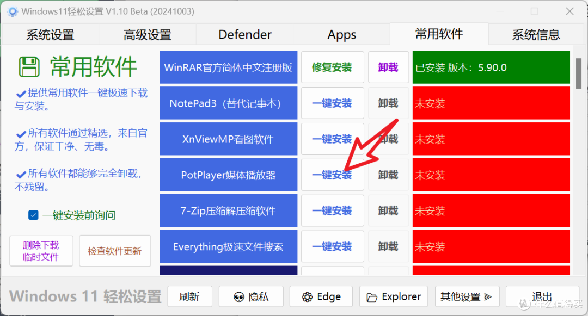Switch to the 高级设置 tab

pyautogui.click(x=148, y=35)
